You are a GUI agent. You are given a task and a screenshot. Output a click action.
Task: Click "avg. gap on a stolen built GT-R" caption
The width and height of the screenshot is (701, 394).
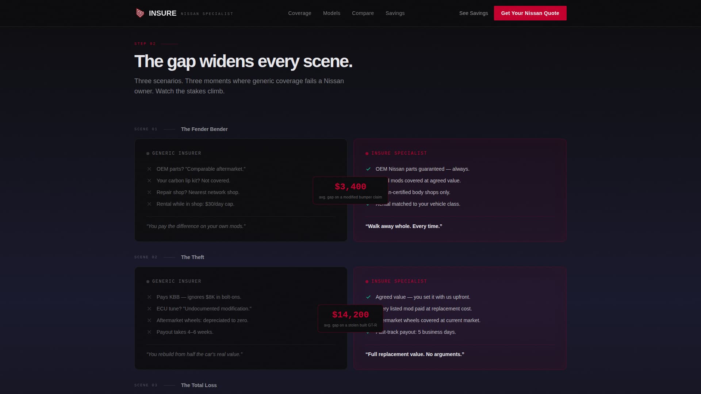350,325
